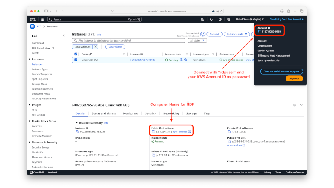Screen dimensions: 334x188
Task: Click the Connect button
Action: [x=215, y=34]
